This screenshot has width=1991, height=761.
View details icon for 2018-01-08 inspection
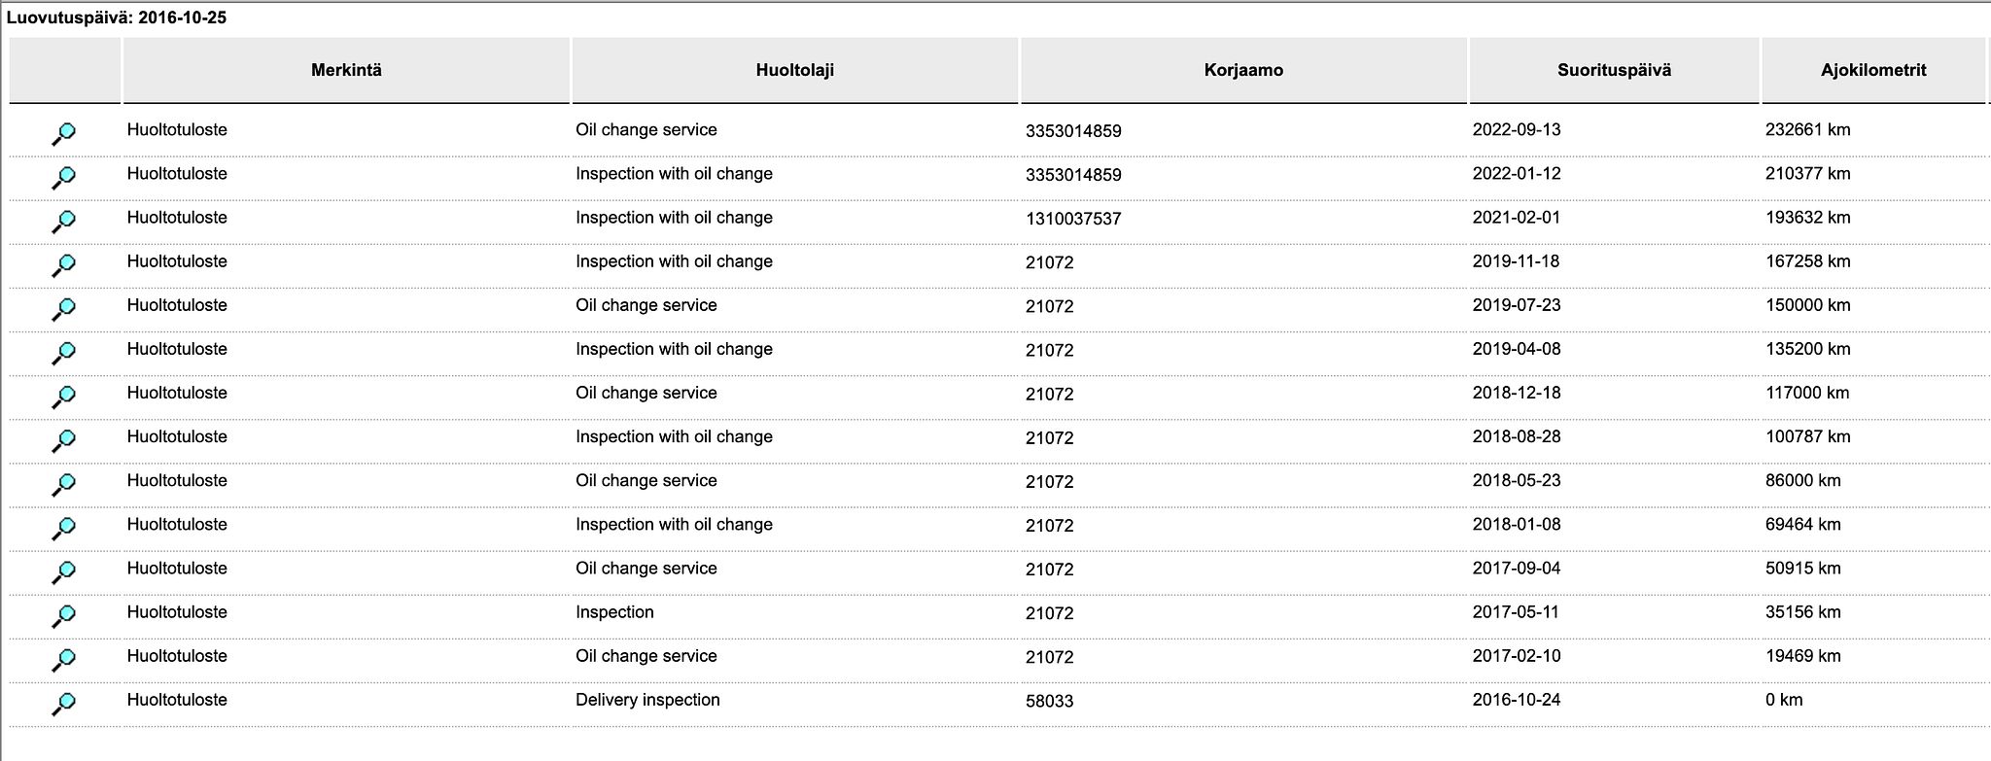click(63, 528)
